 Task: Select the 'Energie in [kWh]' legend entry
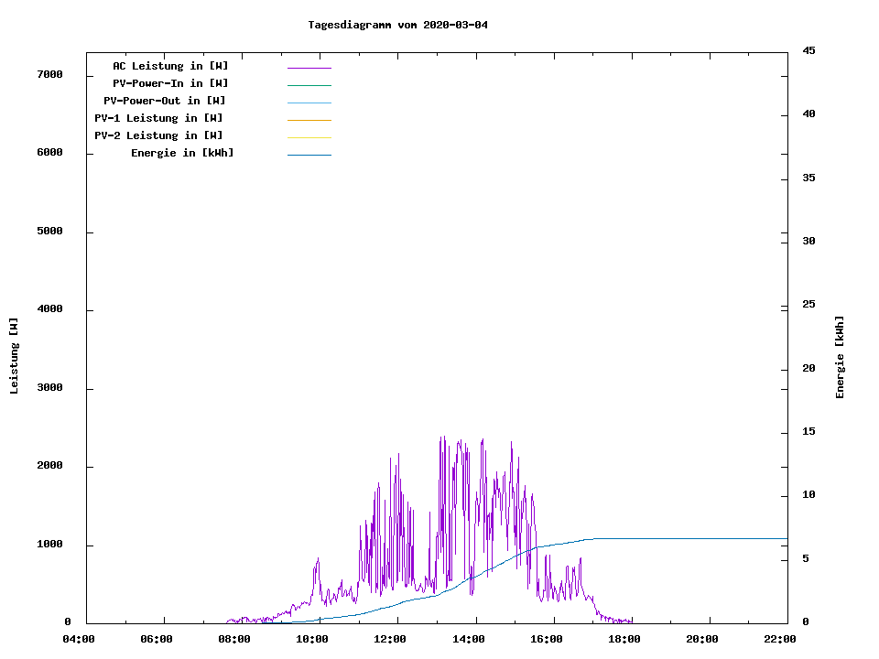click(182, 153)
